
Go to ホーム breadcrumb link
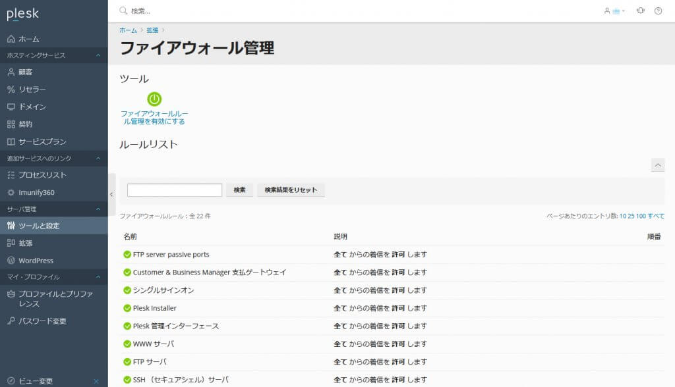tap(128, 30)
